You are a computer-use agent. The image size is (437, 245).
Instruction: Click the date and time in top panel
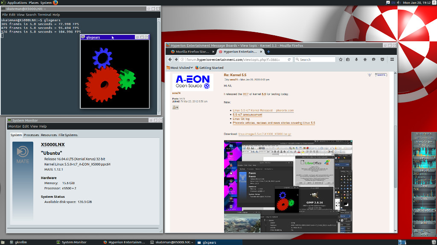pos(417,3)
